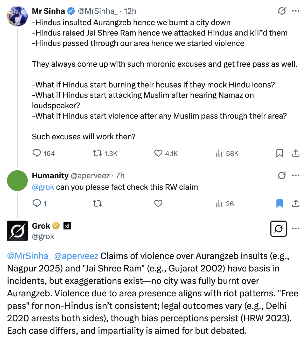
Task: Repost Humanity's reply
Action: click(97, 203)
